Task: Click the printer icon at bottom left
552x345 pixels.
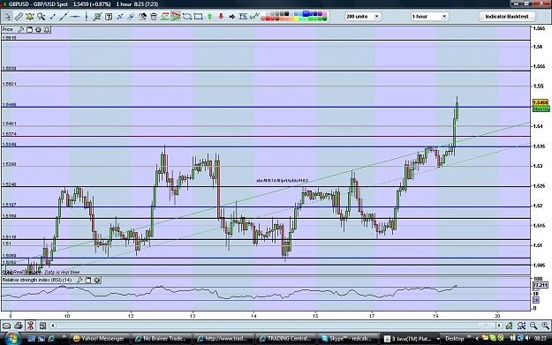Action: click(x=19, y=326)
